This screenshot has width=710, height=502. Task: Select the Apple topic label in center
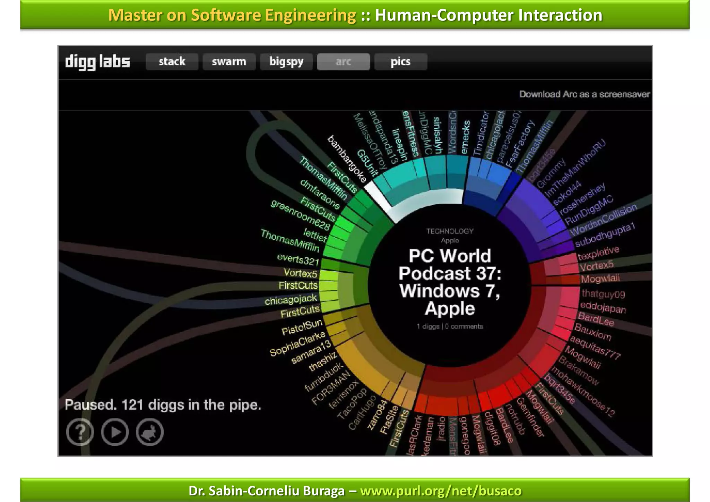tap(450, 240)
